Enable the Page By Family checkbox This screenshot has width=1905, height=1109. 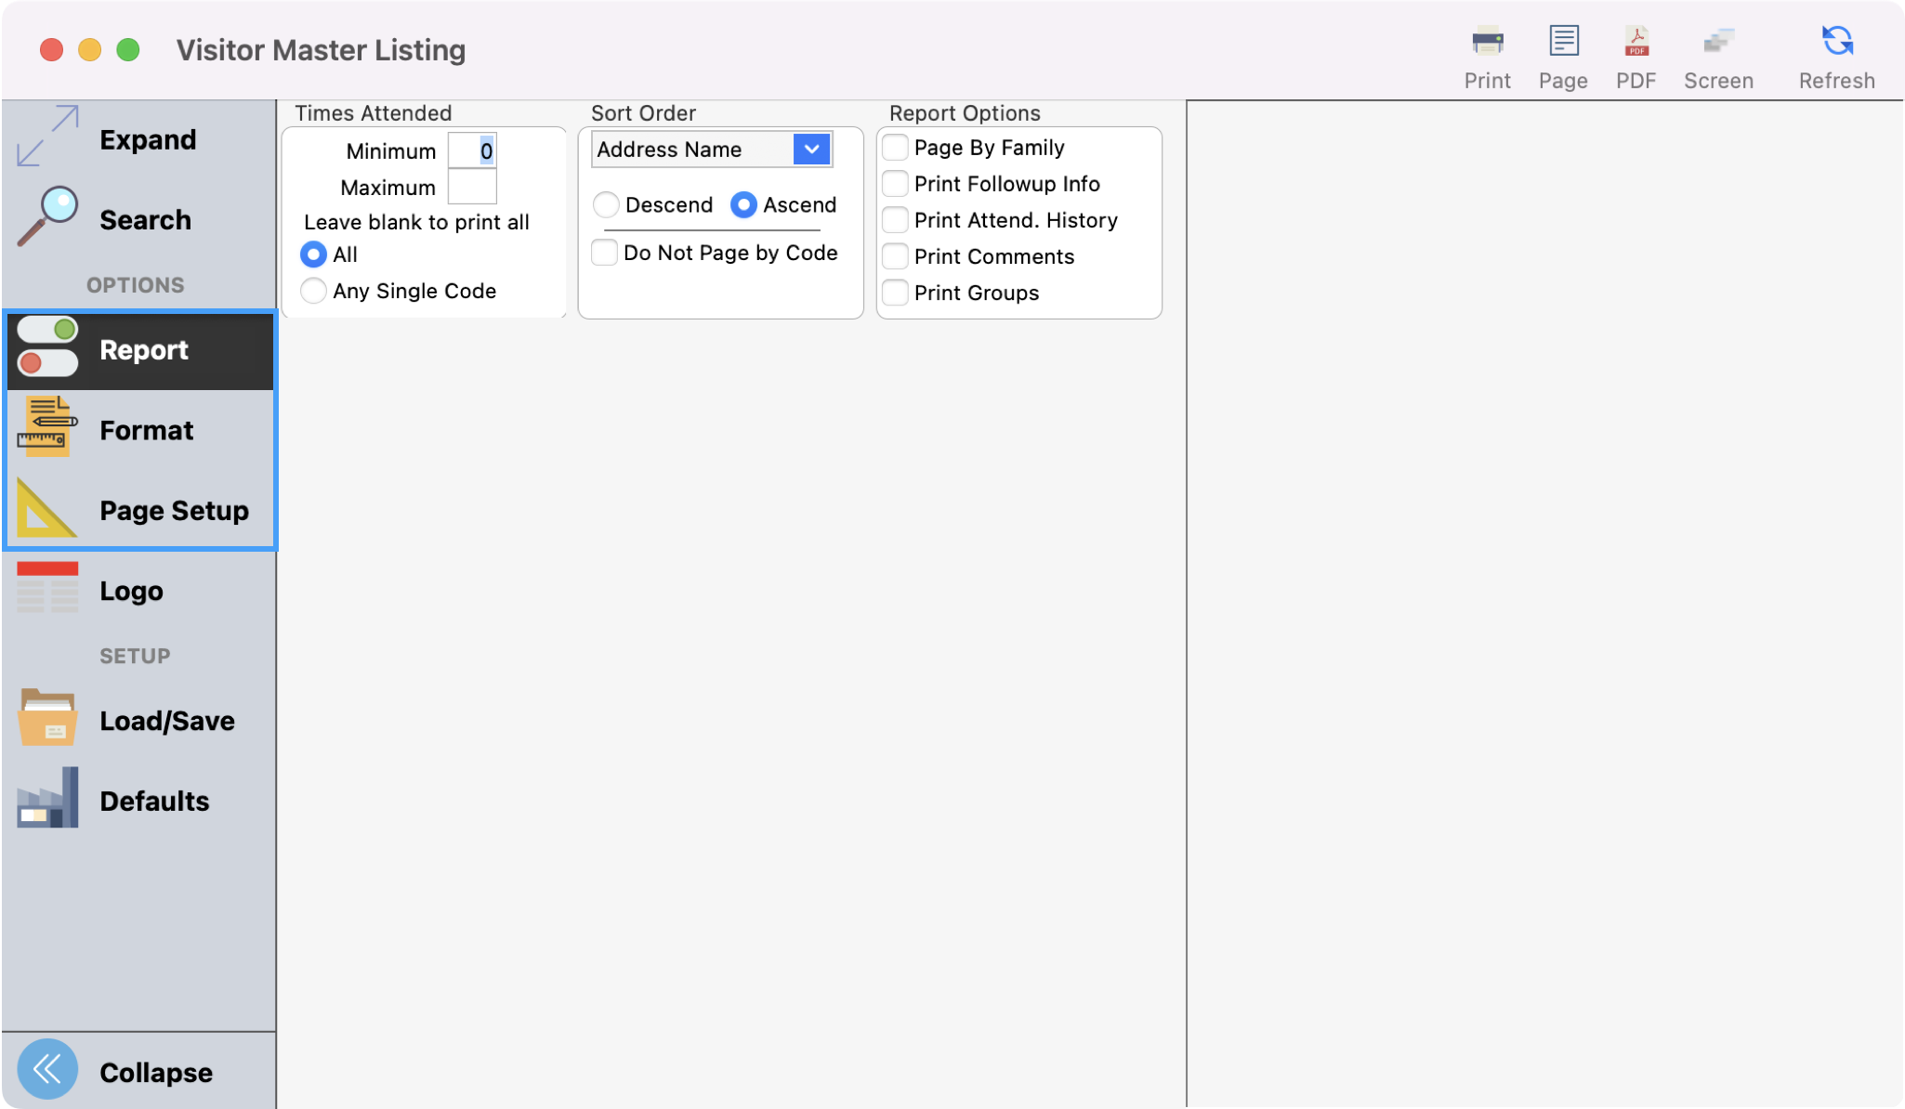pos(895,147)
